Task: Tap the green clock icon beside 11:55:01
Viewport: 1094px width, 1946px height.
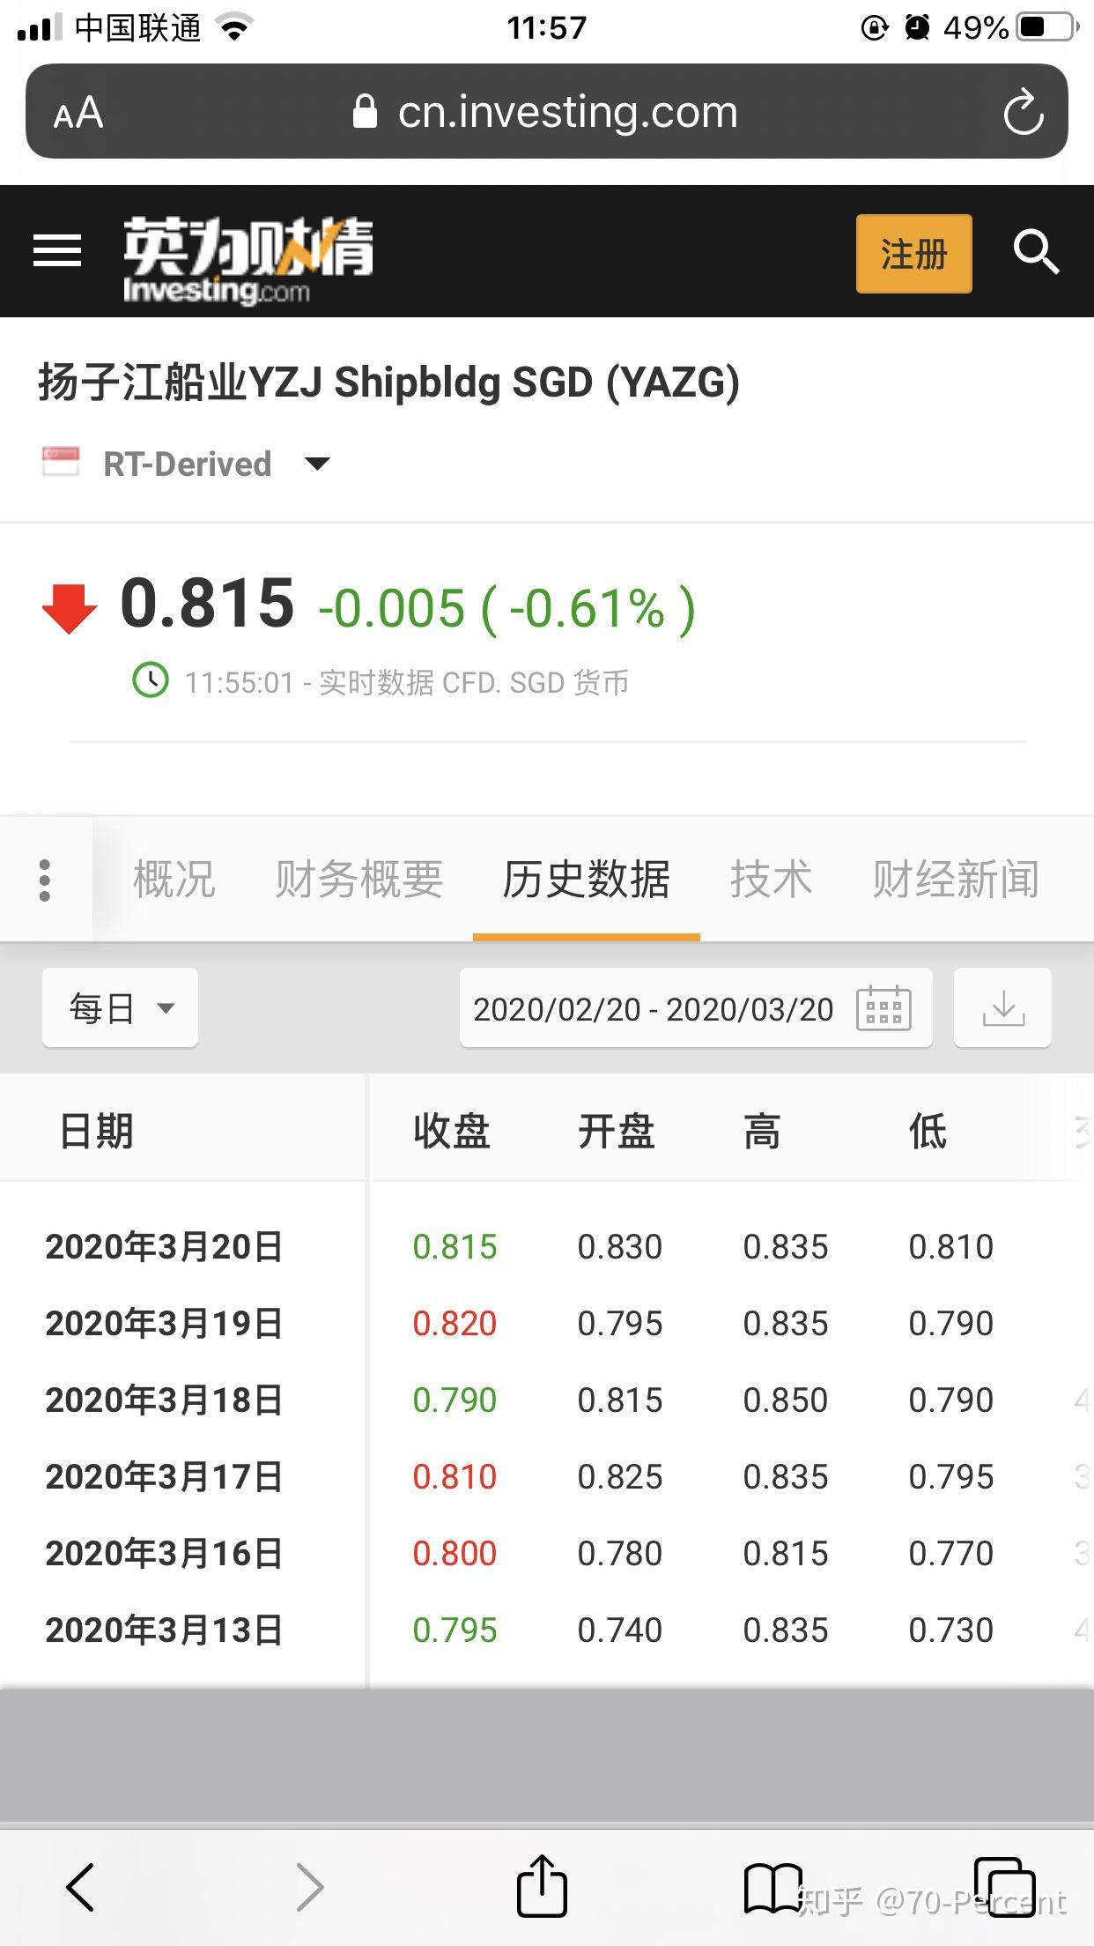Action: tap(151, 680)
